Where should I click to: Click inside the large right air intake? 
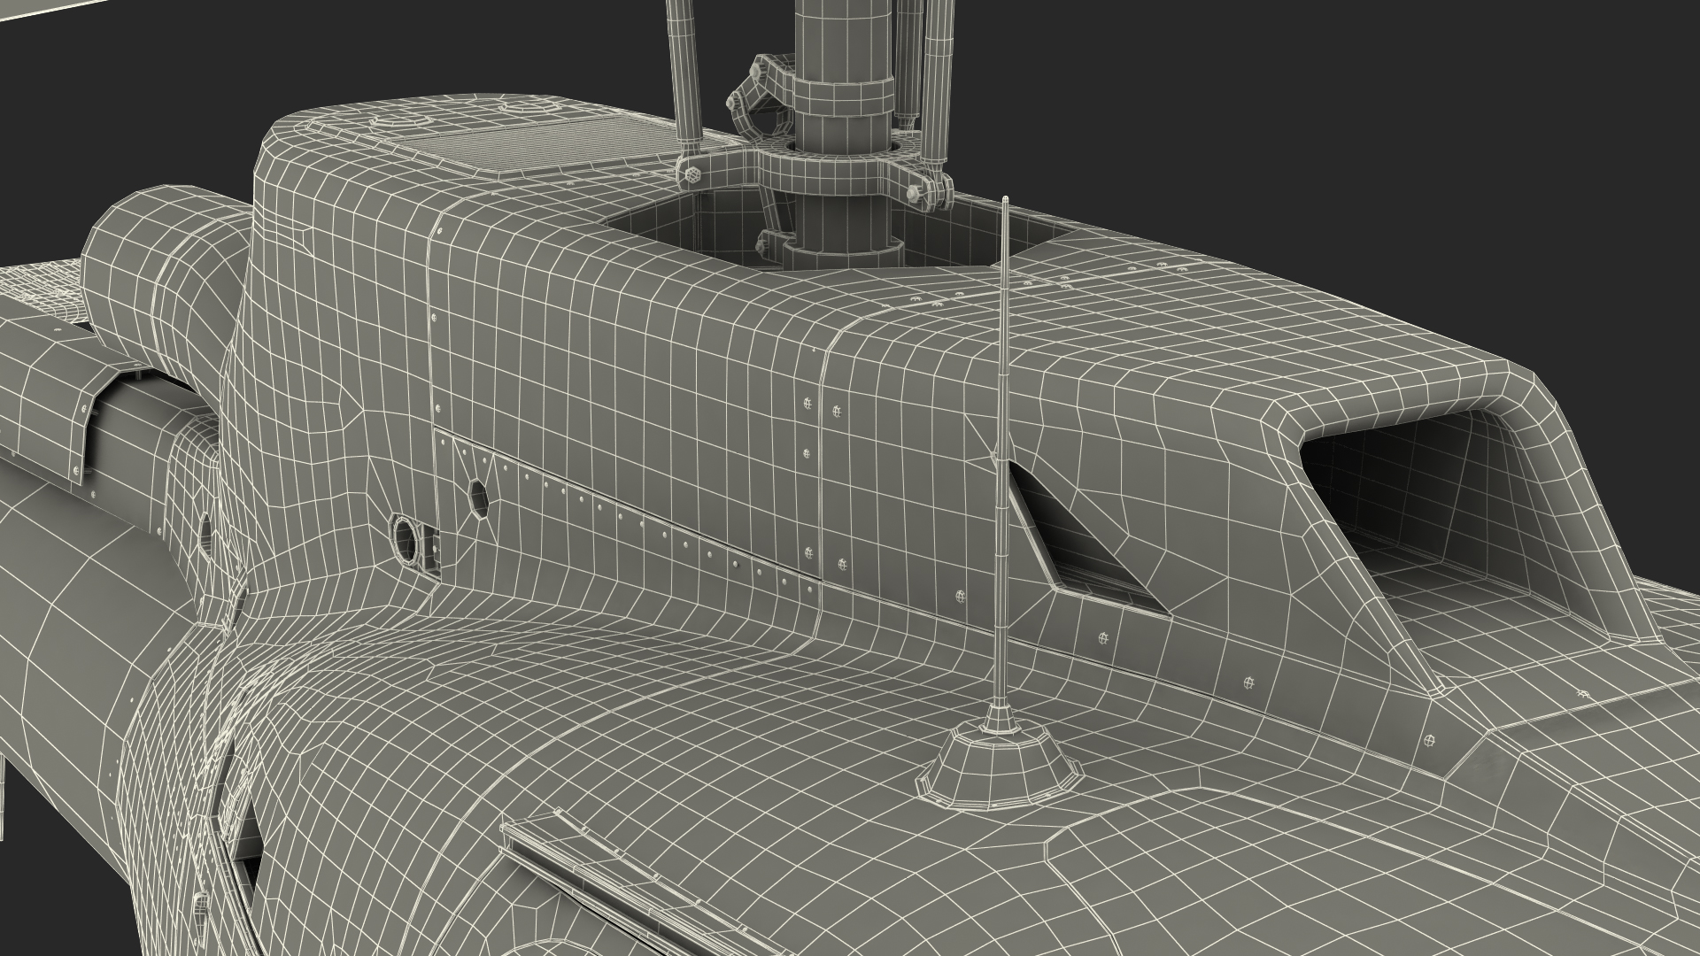(1417, 496)
